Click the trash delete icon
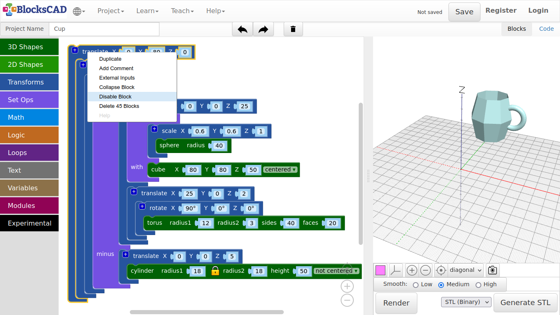Viewport: 560px width, 315px height. (293, 29)
